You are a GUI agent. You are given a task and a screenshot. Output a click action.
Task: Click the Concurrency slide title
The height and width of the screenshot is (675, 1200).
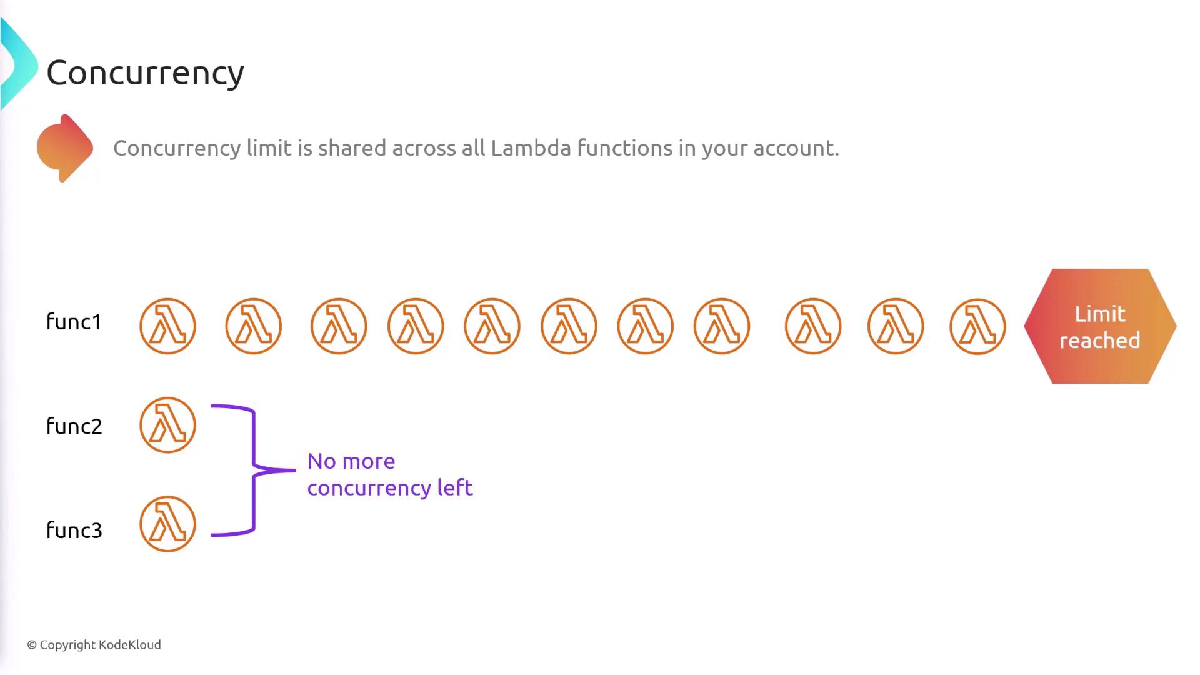pyautogui.click(x=145, y=73)
